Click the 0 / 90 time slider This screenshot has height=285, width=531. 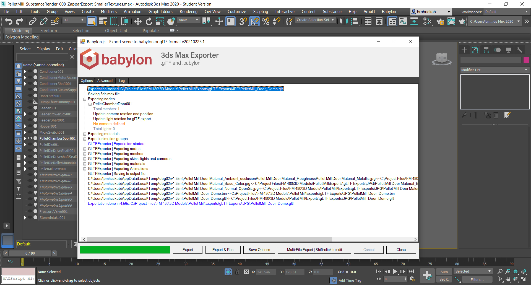30,253
